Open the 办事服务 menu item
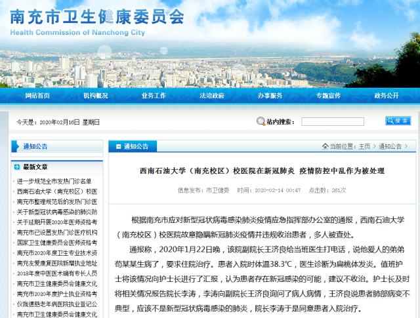Image resolution: width=420 pixels, height=318 pixels. coord(270,96)
